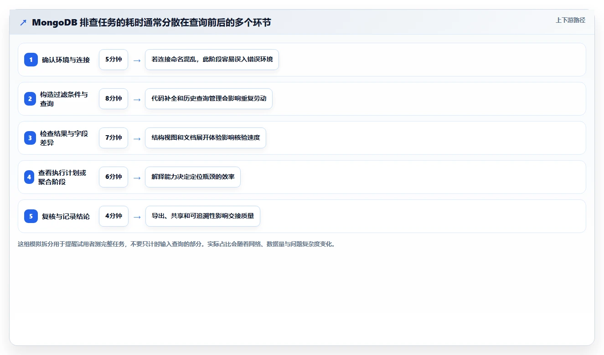The width and height of the screenshot is (604, 355).
Task: Click the 4分钟 duration pill
Action: pos(114,216)
